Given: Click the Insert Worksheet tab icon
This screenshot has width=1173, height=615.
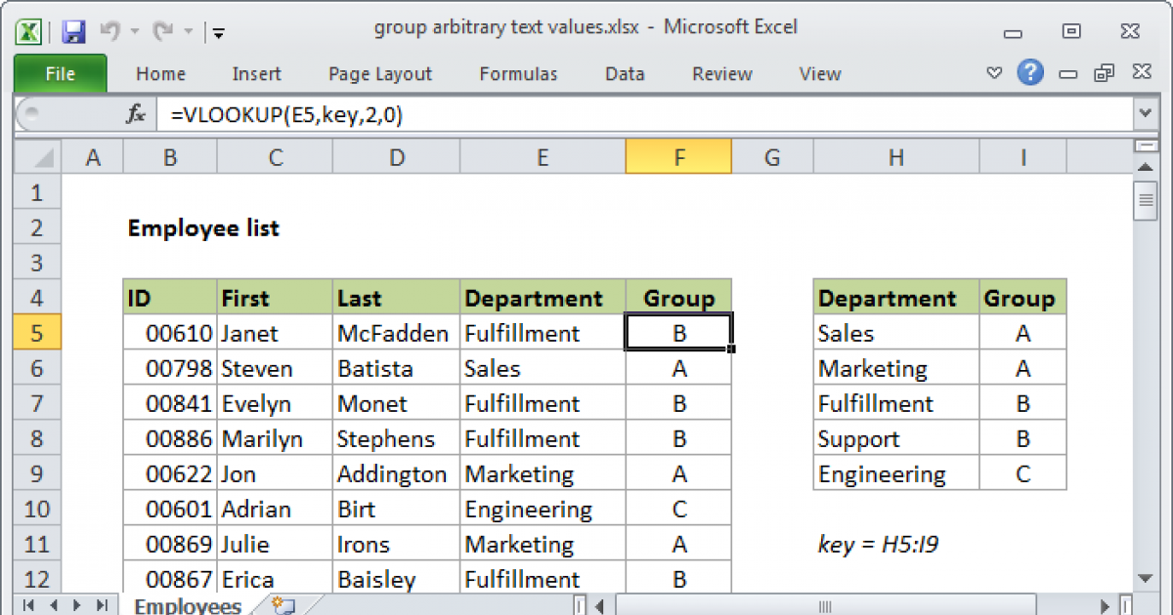Looking at the screenshot, I should pos(283,606).
